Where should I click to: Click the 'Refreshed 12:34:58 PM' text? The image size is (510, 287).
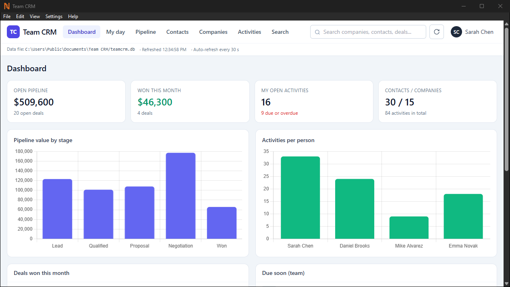tap(164, 50)
